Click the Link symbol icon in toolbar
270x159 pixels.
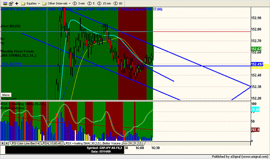(x=5, y=3)
